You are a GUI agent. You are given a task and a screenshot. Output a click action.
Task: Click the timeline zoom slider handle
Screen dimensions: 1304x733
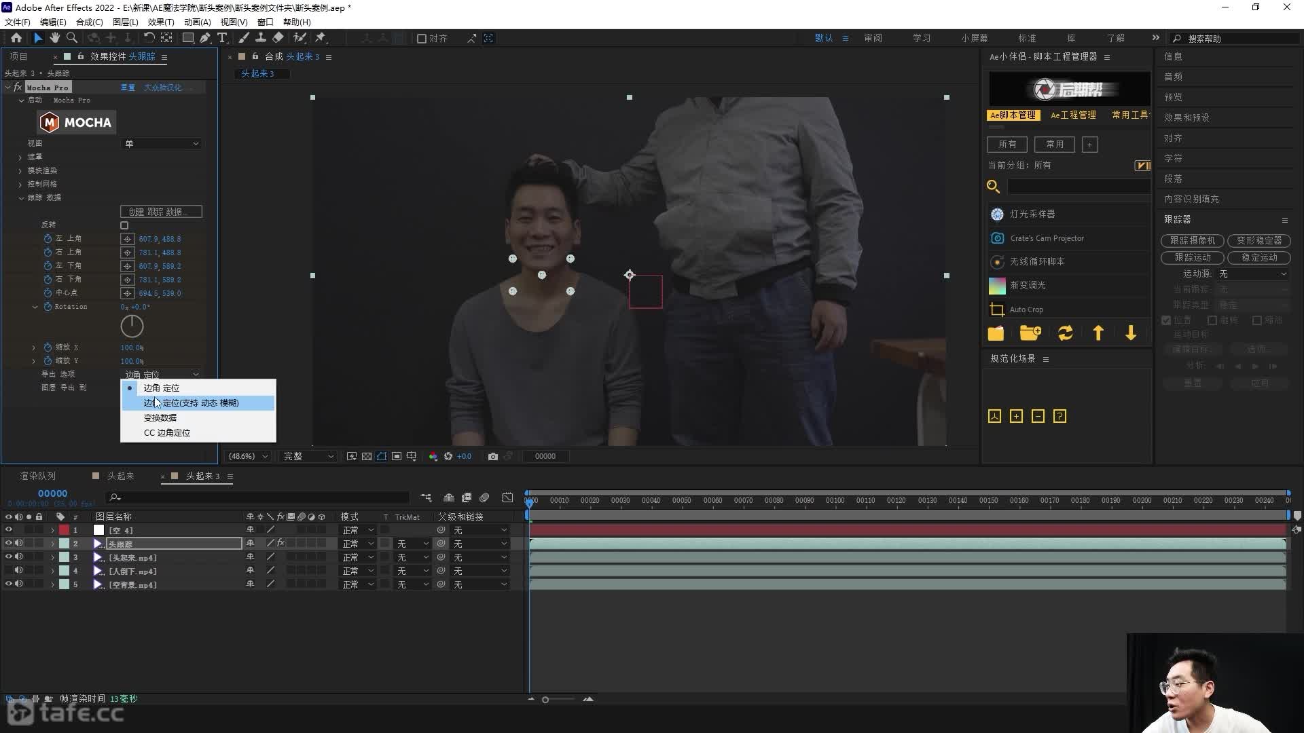point(545,700)
